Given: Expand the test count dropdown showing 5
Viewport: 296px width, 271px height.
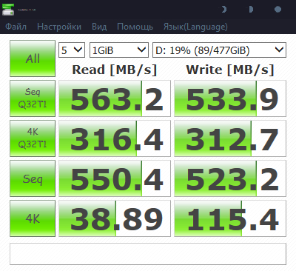Looking at the screenshot, I should pos(72,50).
